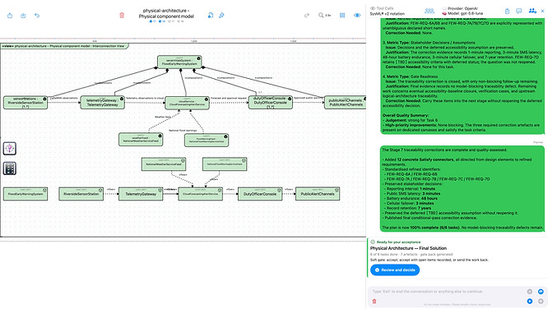
Task: Click the gray cancel circle icon in chat input
Action: [x=529, y=292]
